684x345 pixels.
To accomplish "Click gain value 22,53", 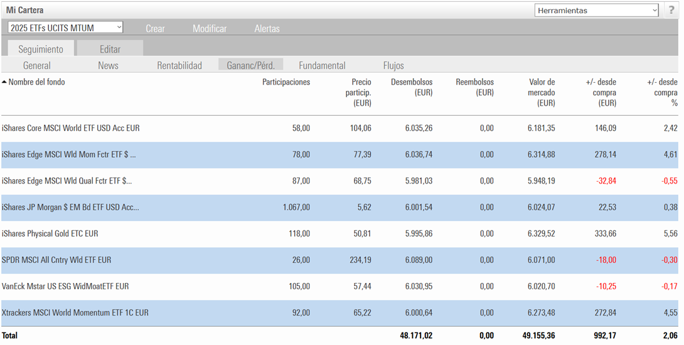I will click(x=607, y=207).
